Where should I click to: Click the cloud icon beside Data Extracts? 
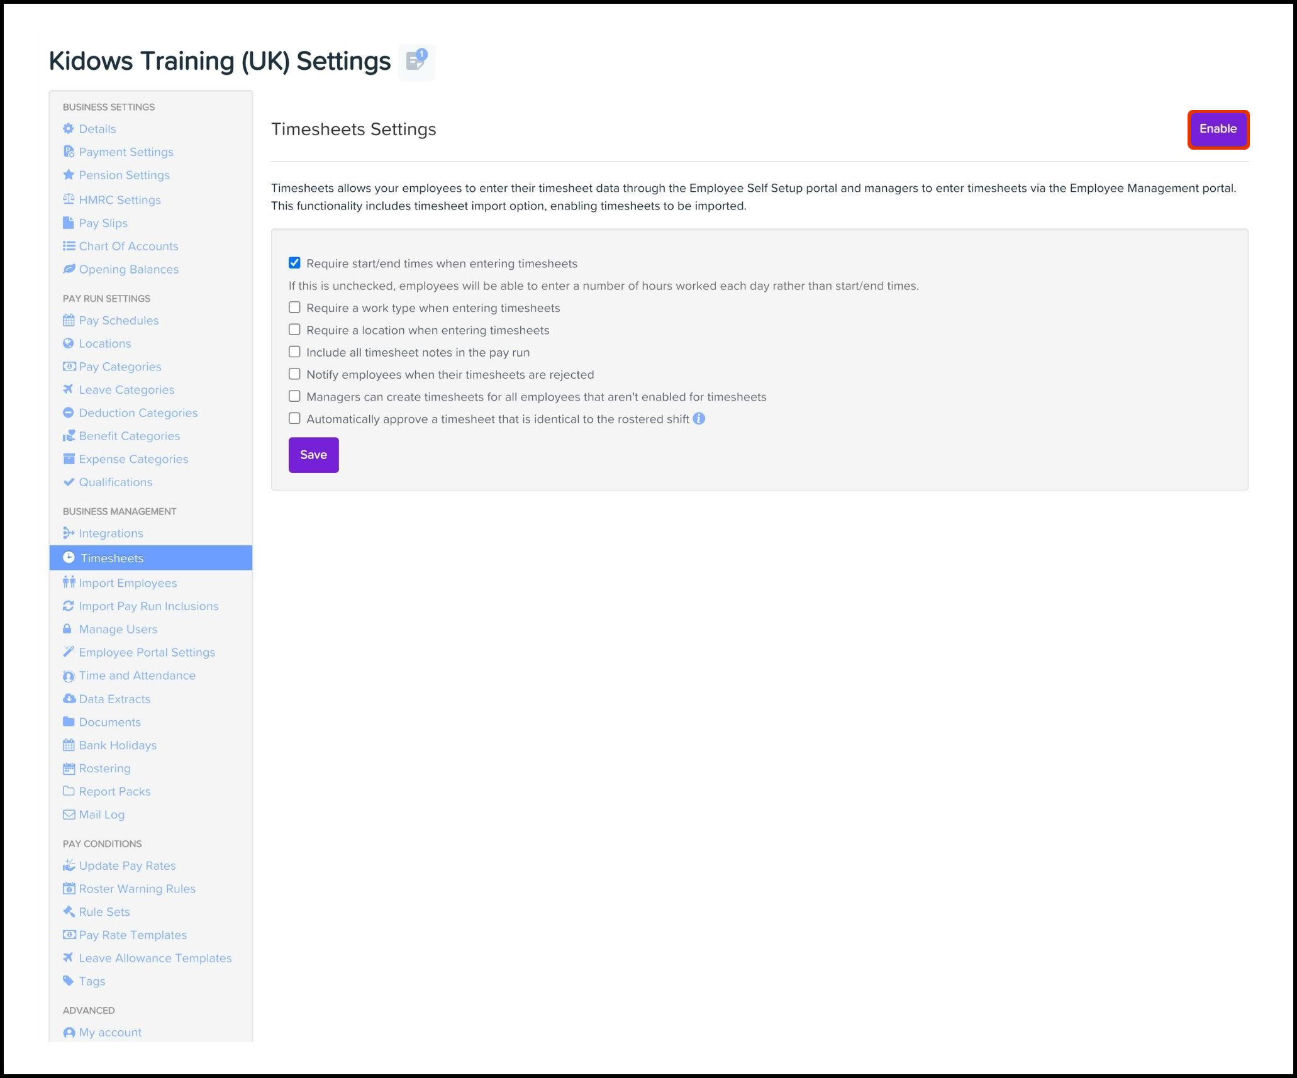pos(69,699)
